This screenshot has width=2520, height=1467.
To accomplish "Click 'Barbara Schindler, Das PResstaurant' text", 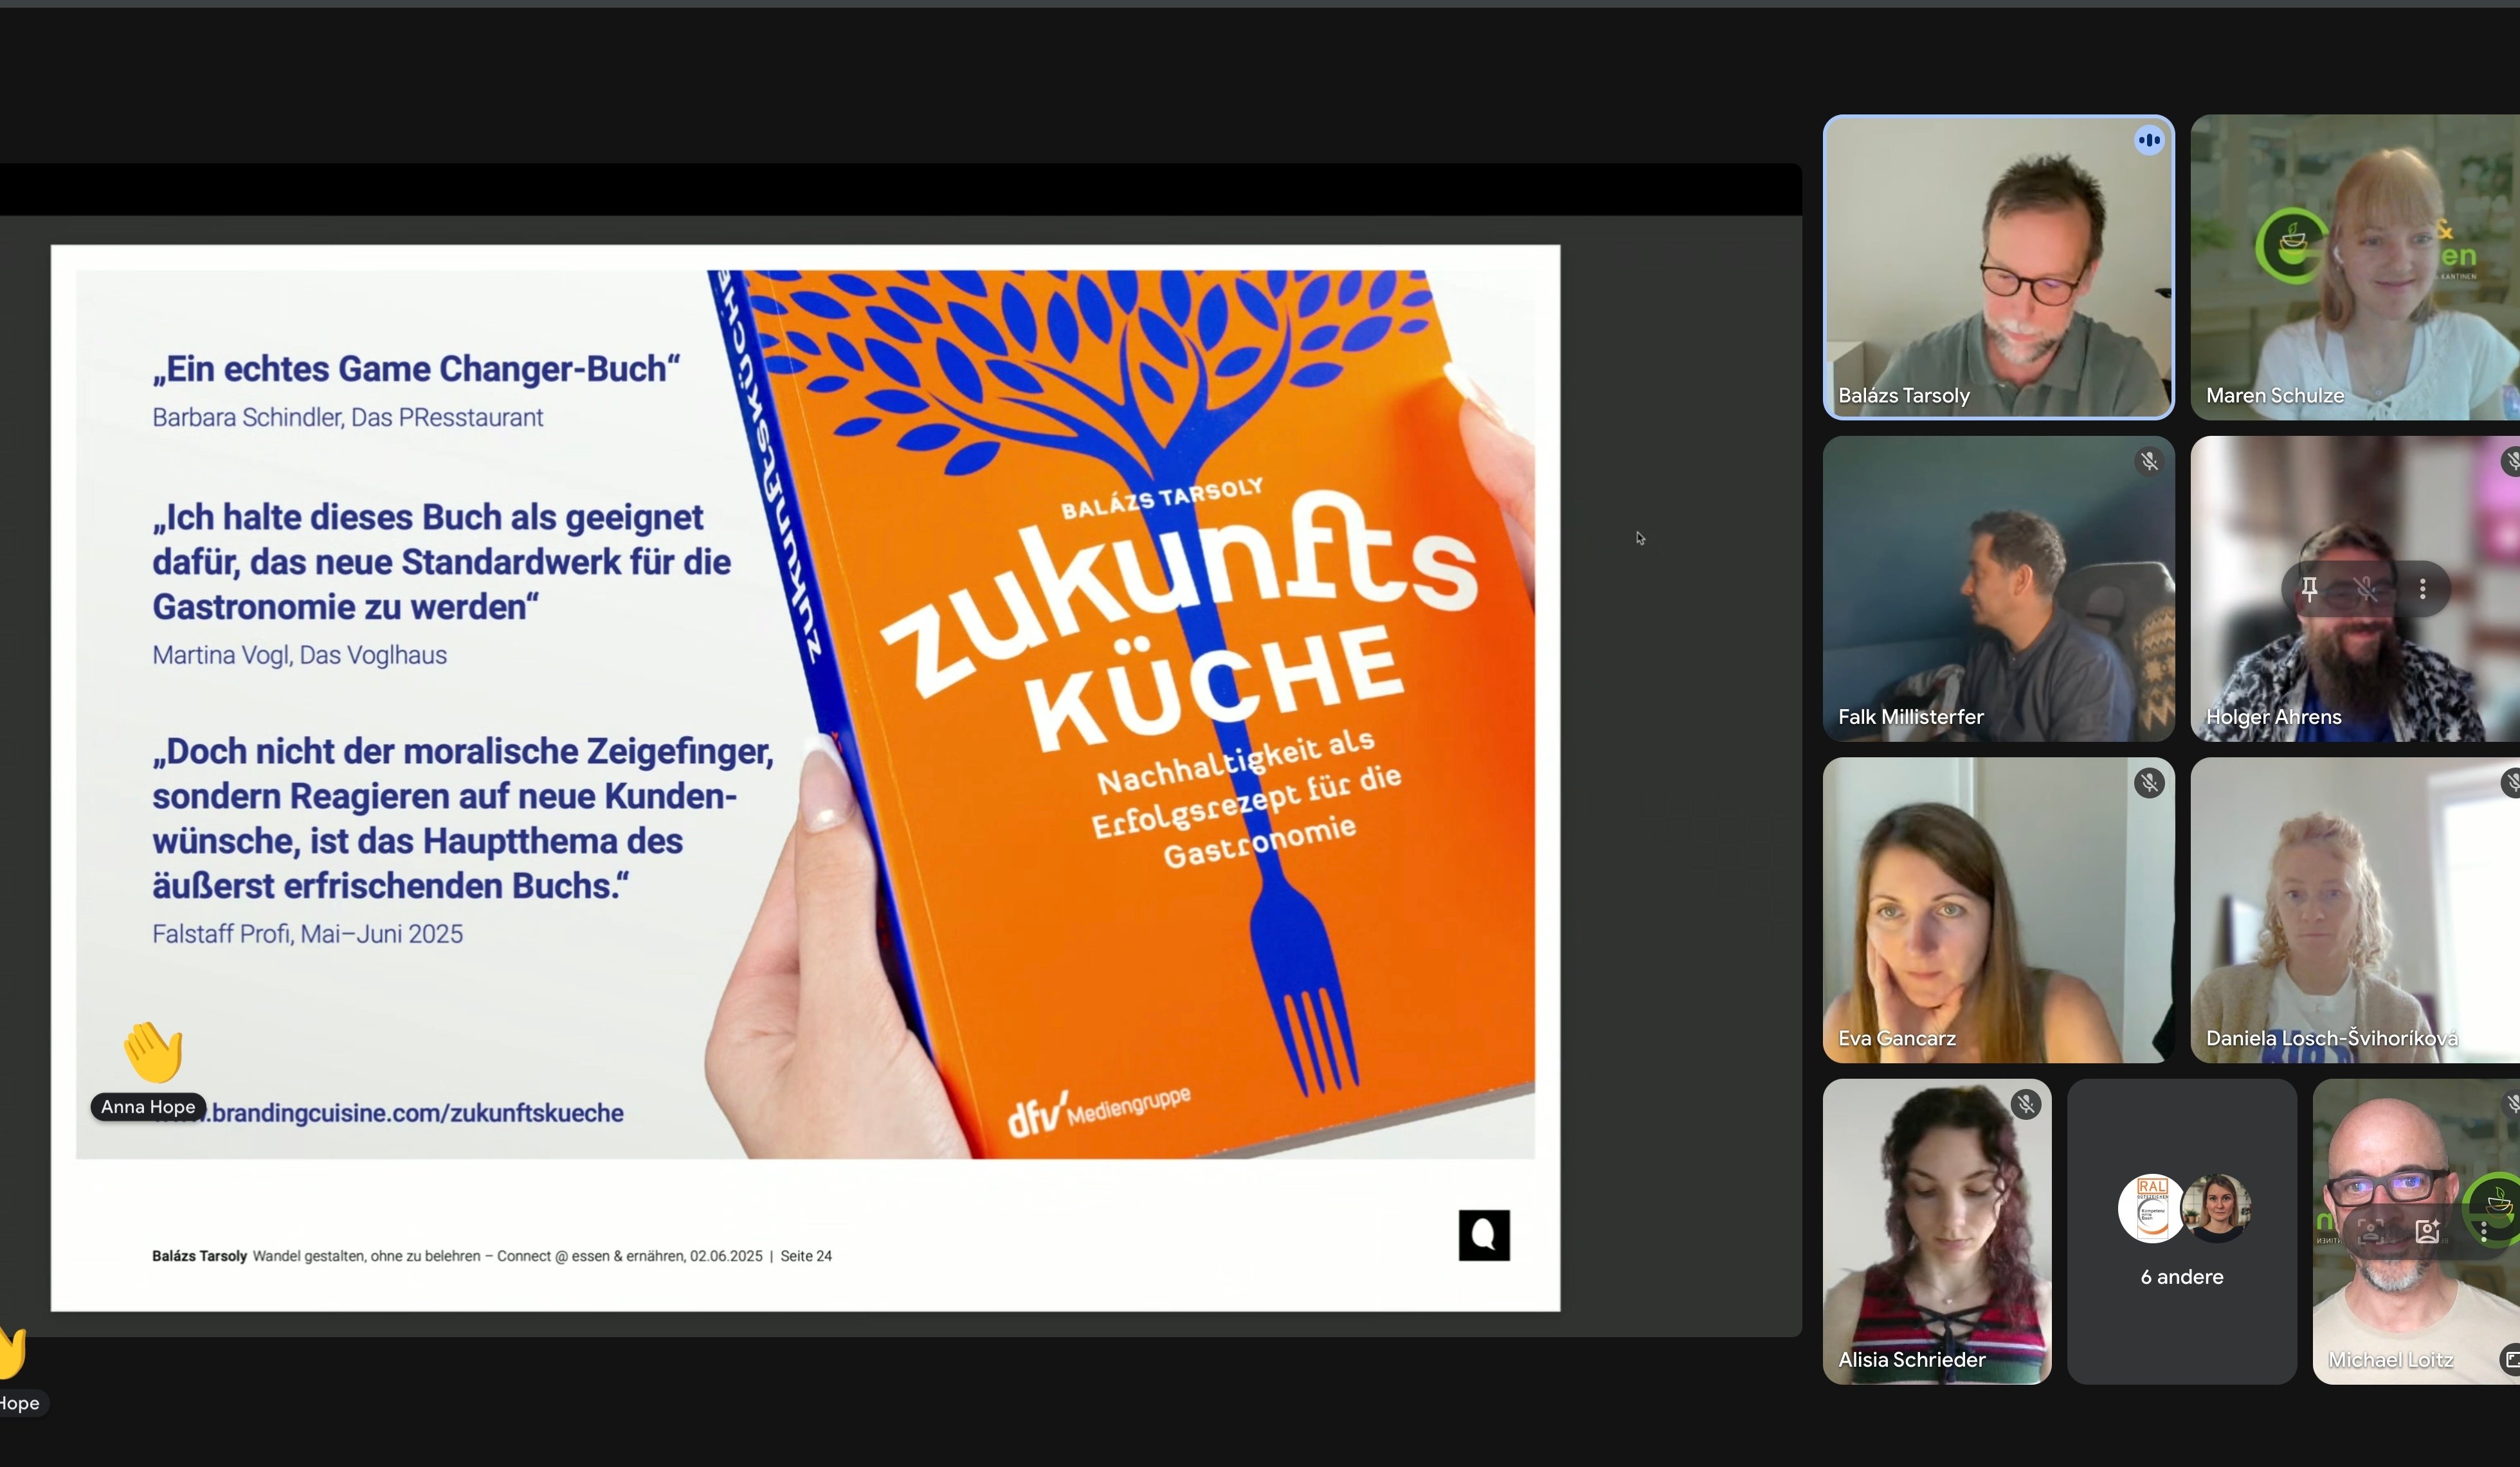I will [347, 418].
